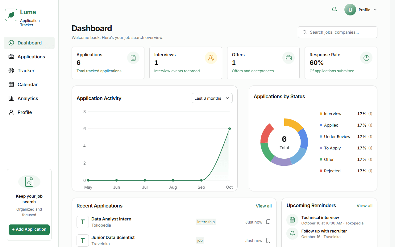Click the 60% response rate value
This screenshot has width=395, height=247.
tap(317, 63)
